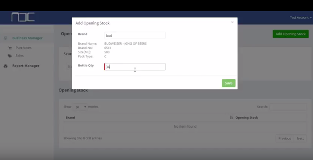Sort by the Brand column header
Image resolution: width=313 pixels, height=160 pixels.
(x=70, y=118)
